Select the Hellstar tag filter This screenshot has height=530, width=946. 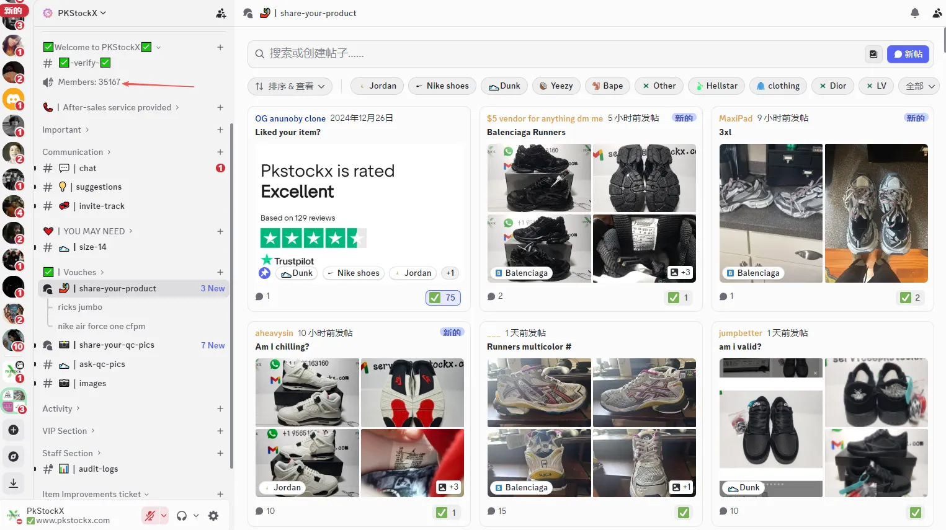click(x=716, y=86)
